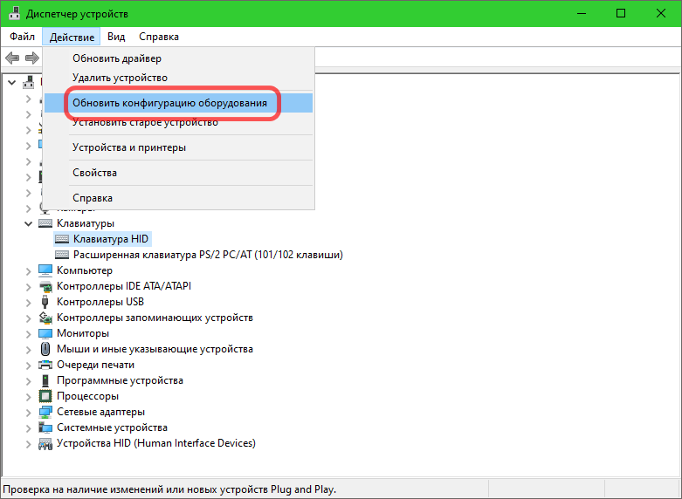Click the mouse devices icon

(46, 349)
